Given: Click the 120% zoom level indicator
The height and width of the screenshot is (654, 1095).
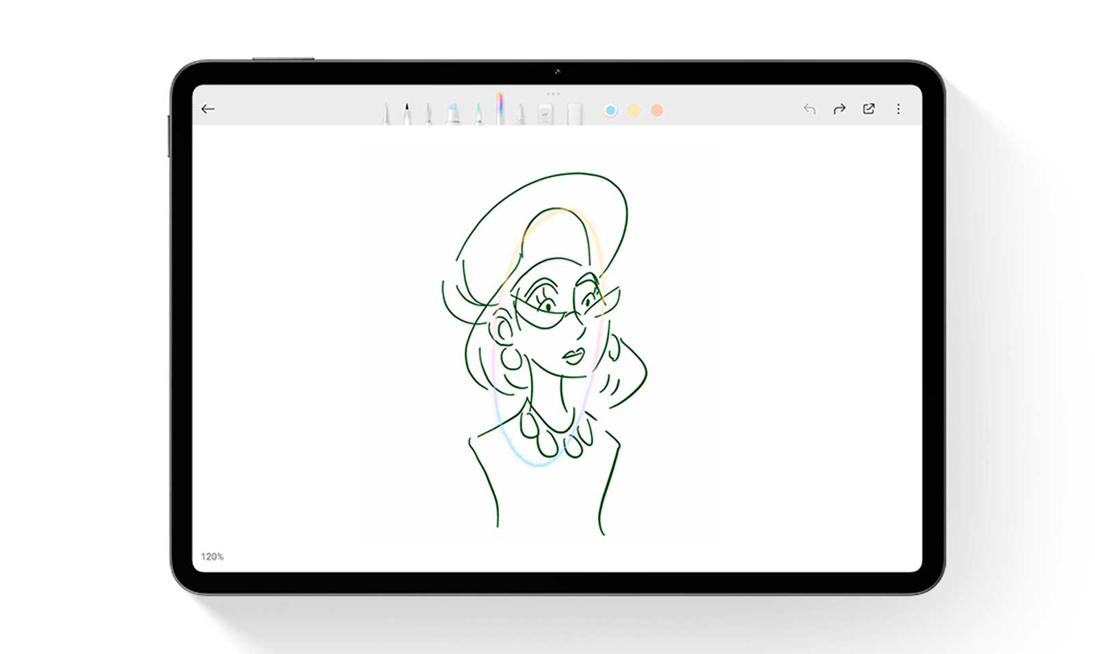Looking at the screenshot, I should click(212, 557).
